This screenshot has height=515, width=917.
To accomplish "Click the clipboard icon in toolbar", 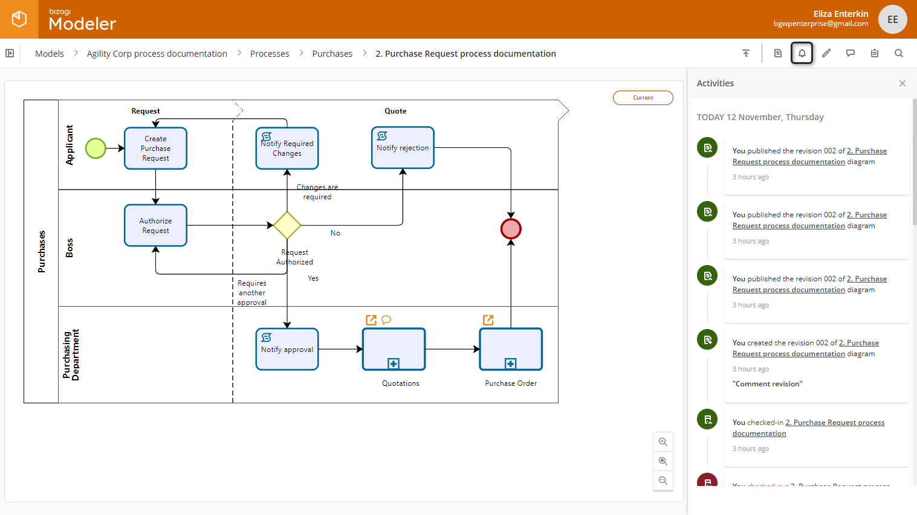I will coord(875,53).
